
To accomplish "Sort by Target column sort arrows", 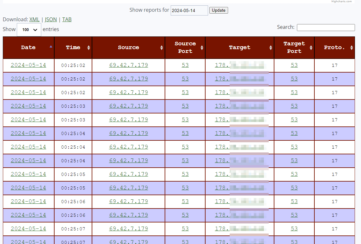I will coord(271,48).
